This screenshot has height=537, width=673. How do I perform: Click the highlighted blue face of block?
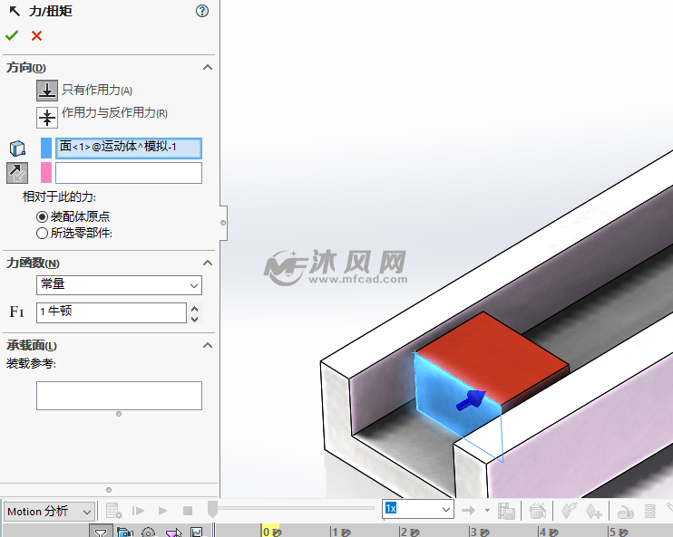click(x=442, y=394)
